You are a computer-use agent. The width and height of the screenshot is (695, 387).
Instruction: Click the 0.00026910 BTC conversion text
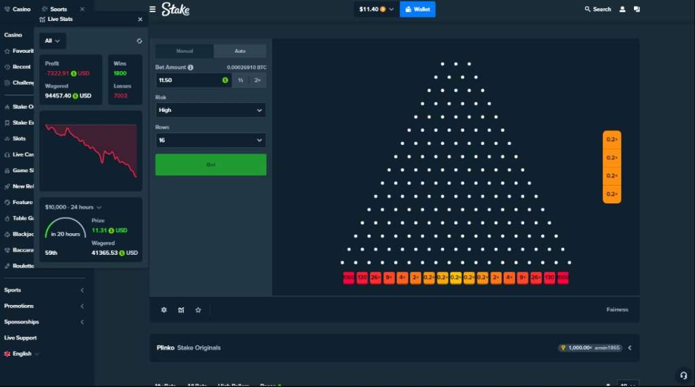[246, 67]
